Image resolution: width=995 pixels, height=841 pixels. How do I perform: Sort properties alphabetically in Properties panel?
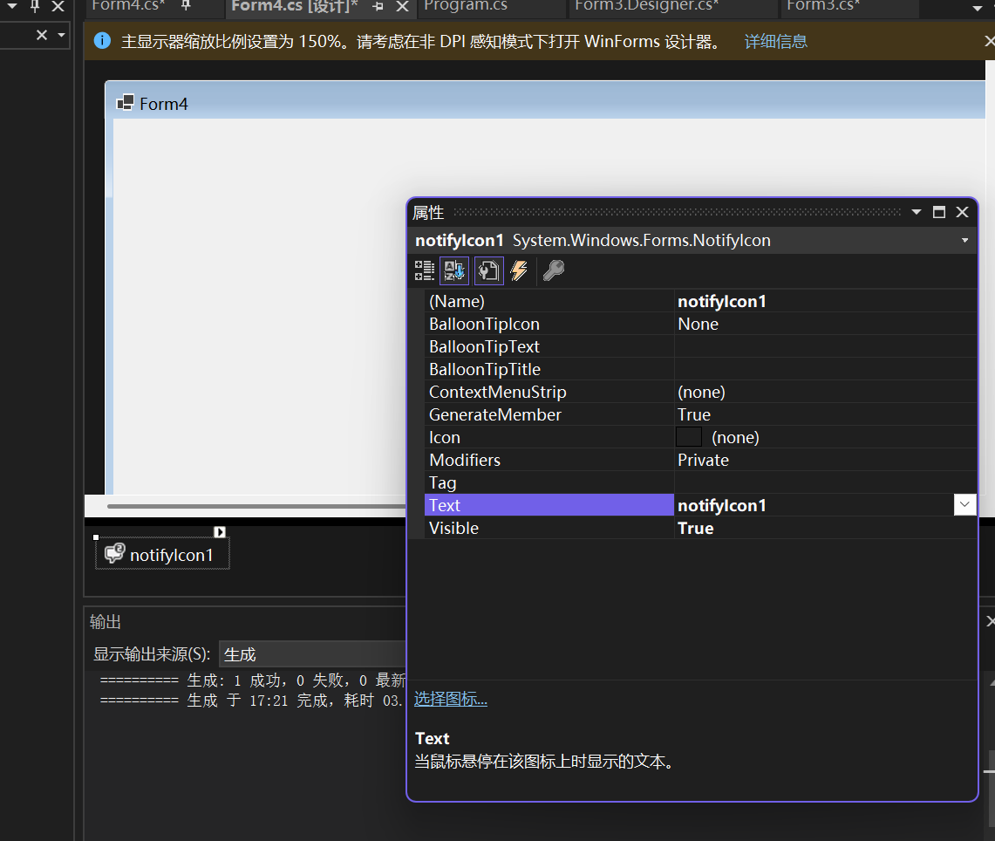(x=453, y=270)
